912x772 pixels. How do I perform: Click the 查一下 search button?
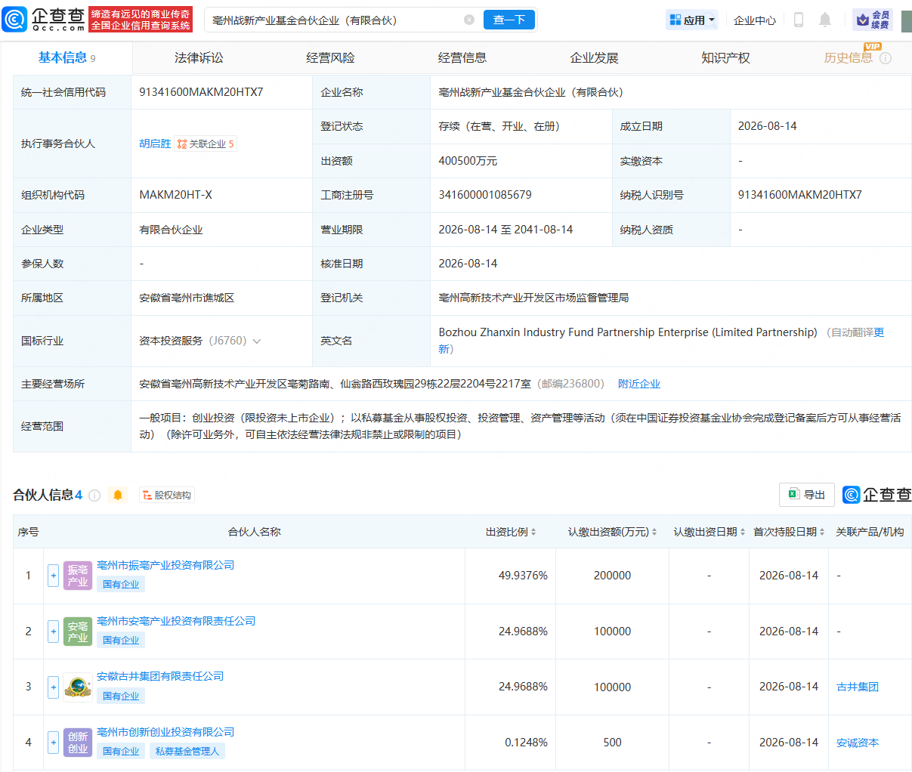coord(509,20)
